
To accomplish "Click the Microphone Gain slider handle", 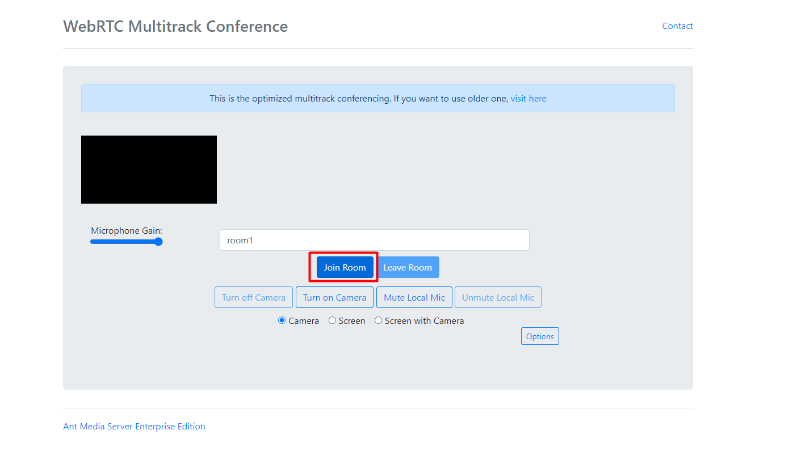I will click(x=159, y=242).
